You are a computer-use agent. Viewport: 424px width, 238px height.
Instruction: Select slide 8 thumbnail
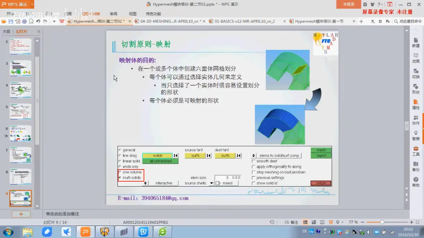(21, 177)
